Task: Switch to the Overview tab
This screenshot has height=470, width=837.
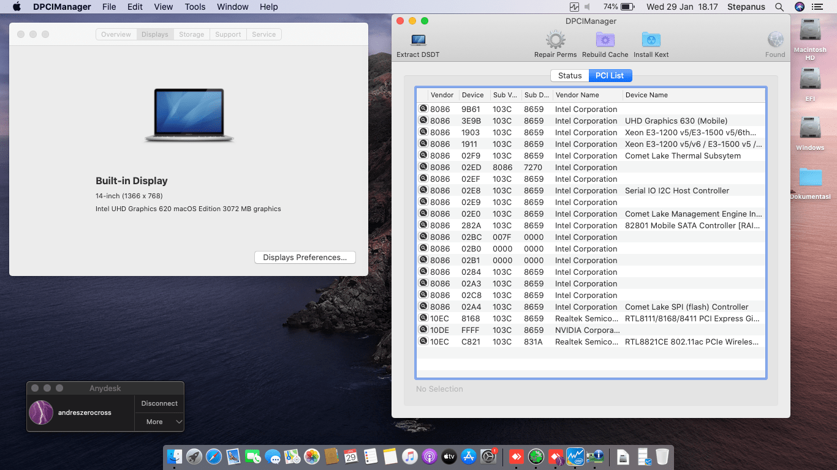Action: (x=116, y=34)
